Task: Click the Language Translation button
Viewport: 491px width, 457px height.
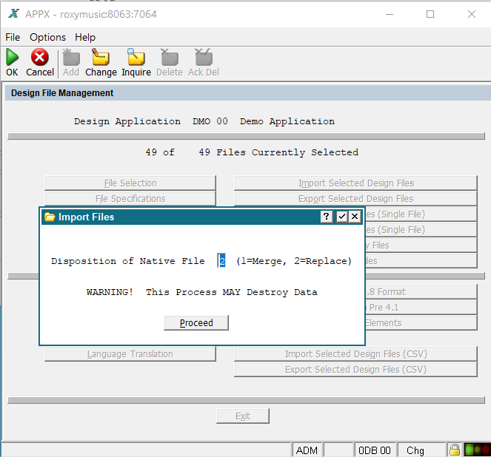Action: 130,354
